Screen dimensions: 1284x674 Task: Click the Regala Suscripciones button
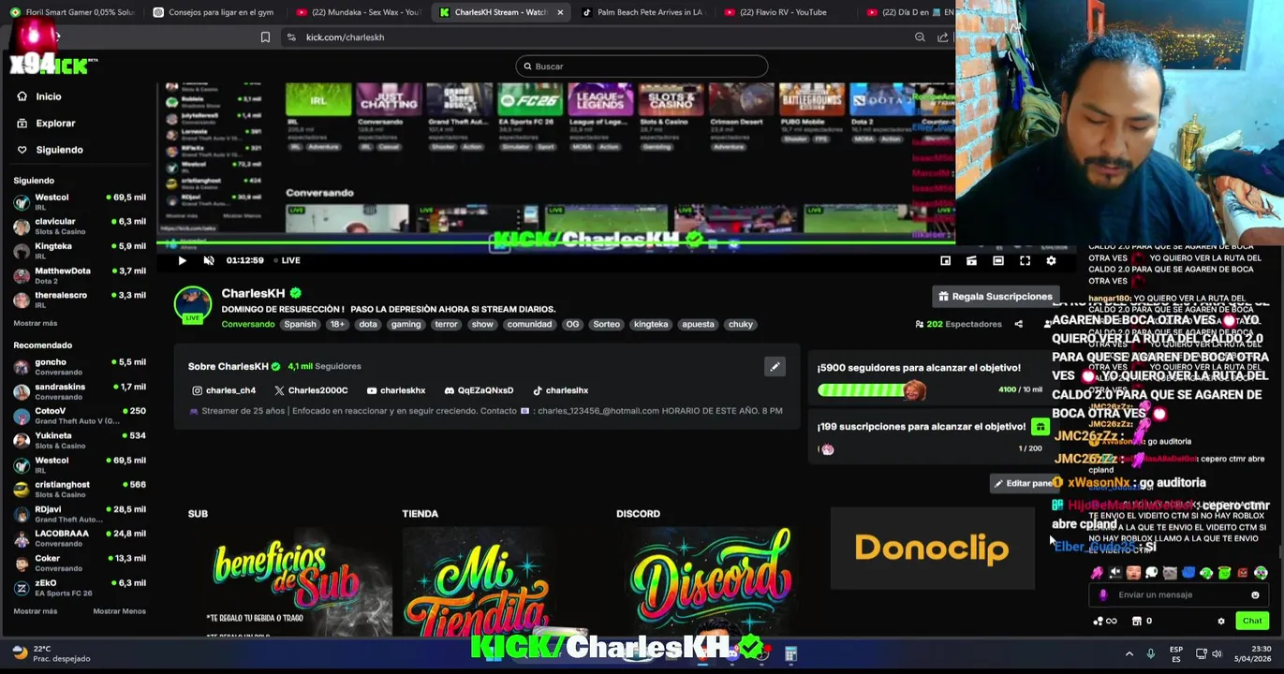tap(995, 296)
